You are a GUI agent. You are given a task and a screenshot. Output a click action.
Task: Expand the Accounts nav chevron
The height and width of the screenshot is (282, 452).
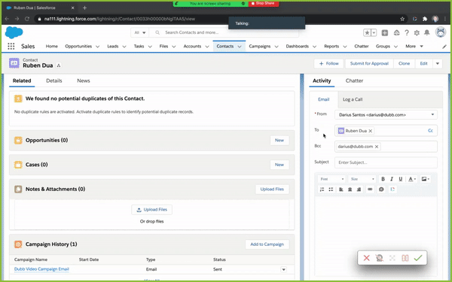(206, 47)
